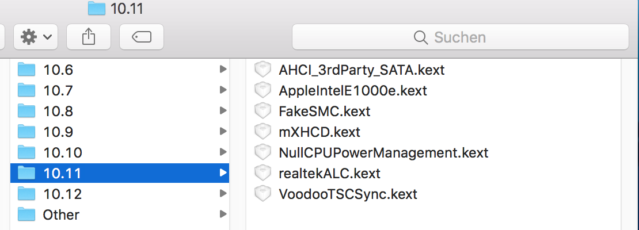Select the NullCPUPowerManagement.kext icon
The image size is (639, 230).
pyautogui.click(x=263, y=153)
